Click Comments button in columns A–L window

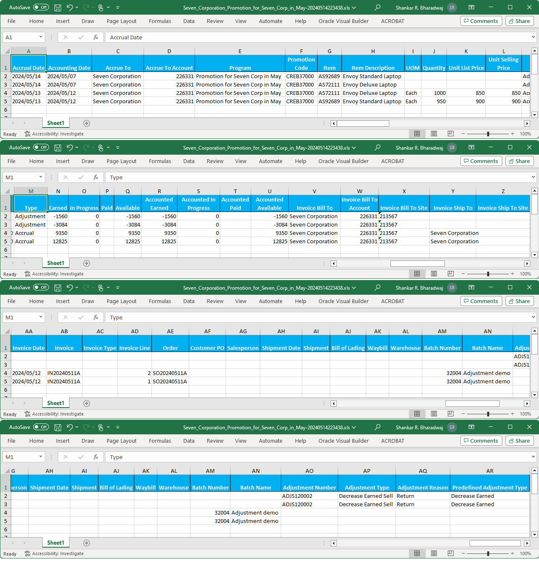click(481, 21)
